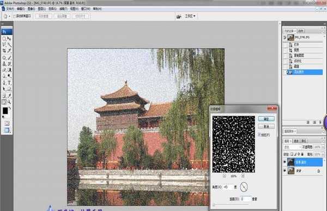Screen dimensions: 327x211
Task: Open the workspace dropdown in options bar
Action: point(190,16)
